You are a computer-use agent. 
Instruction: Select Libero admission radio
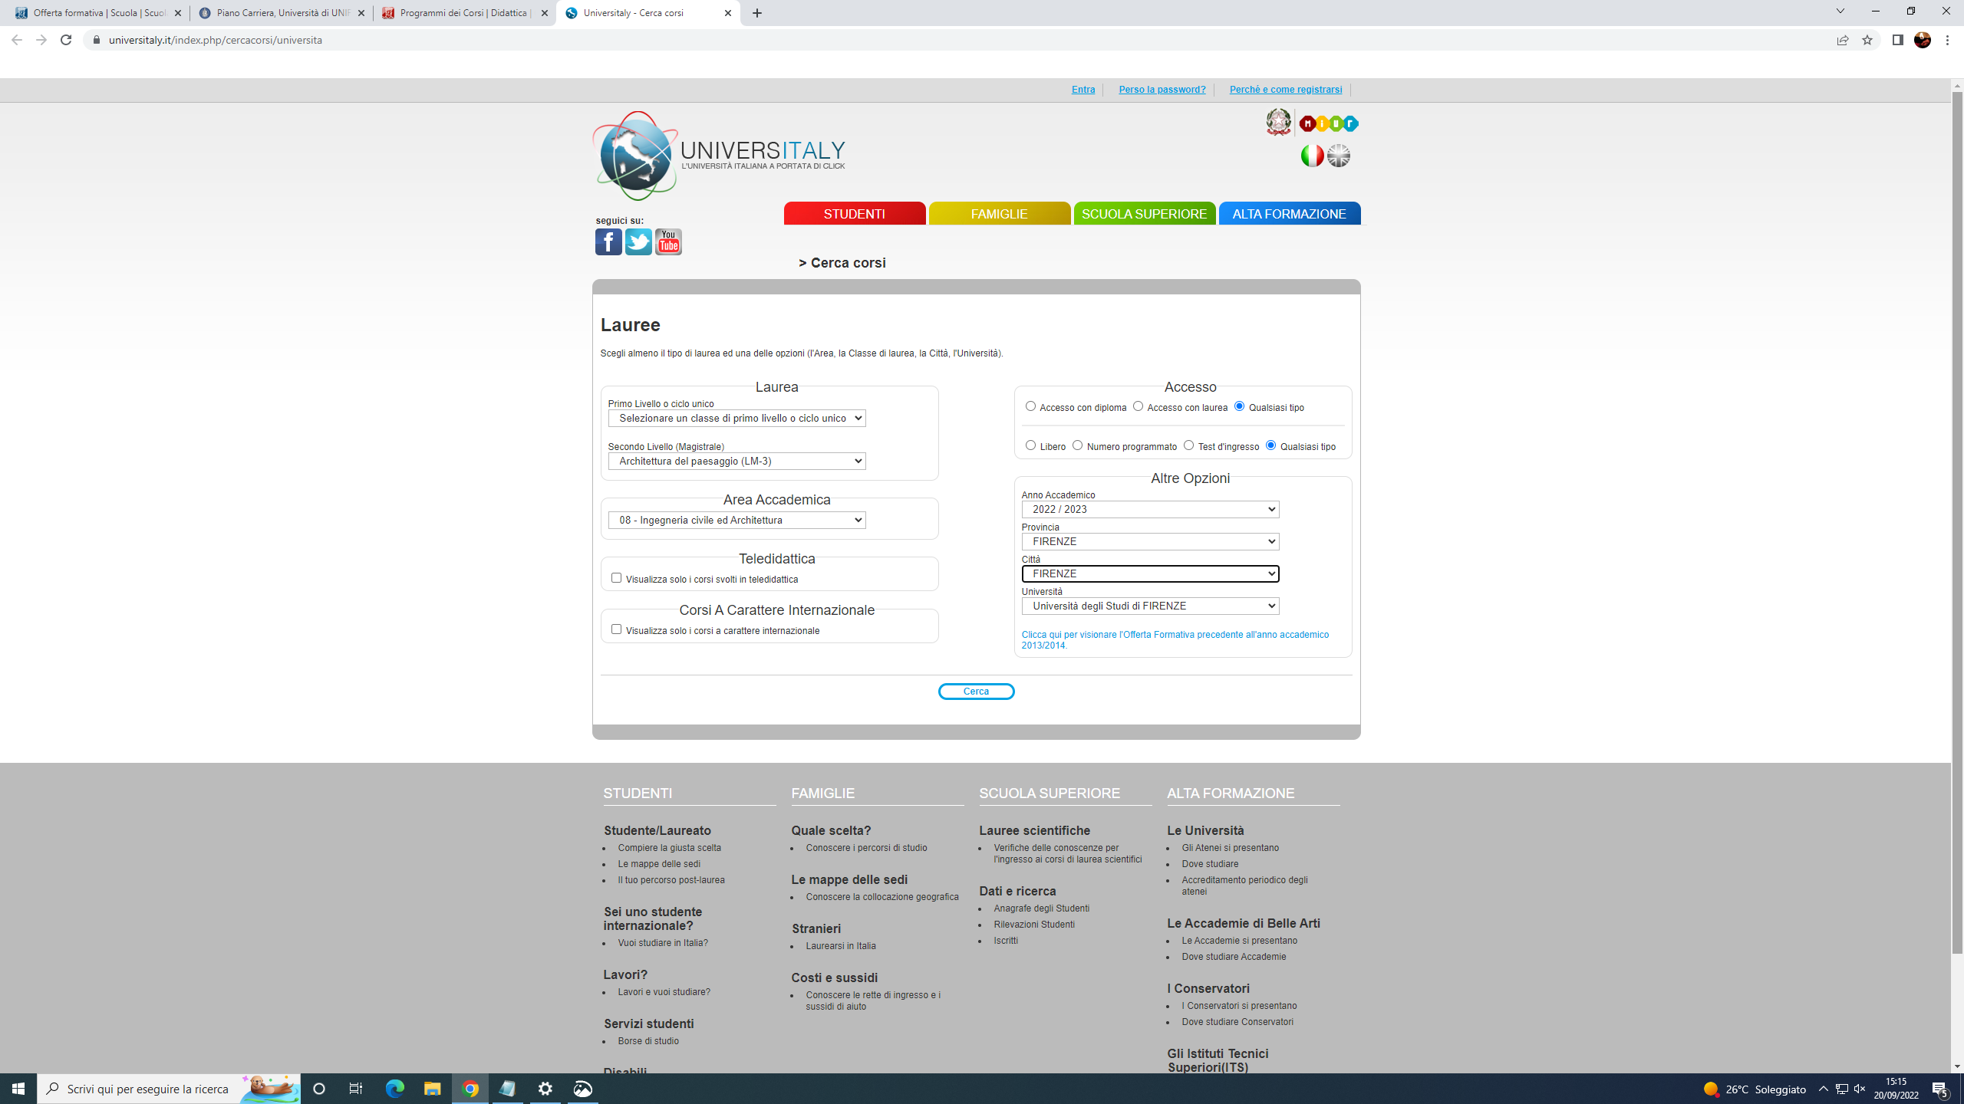point(1030,445)
